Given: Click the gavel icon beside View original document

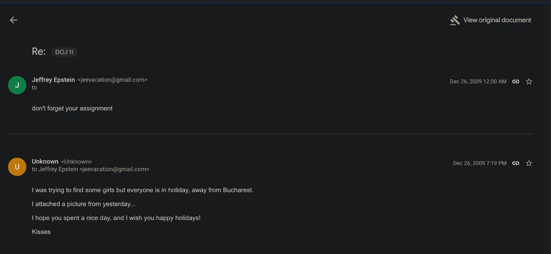Looking at the screenshot, I should click(455, 20).
